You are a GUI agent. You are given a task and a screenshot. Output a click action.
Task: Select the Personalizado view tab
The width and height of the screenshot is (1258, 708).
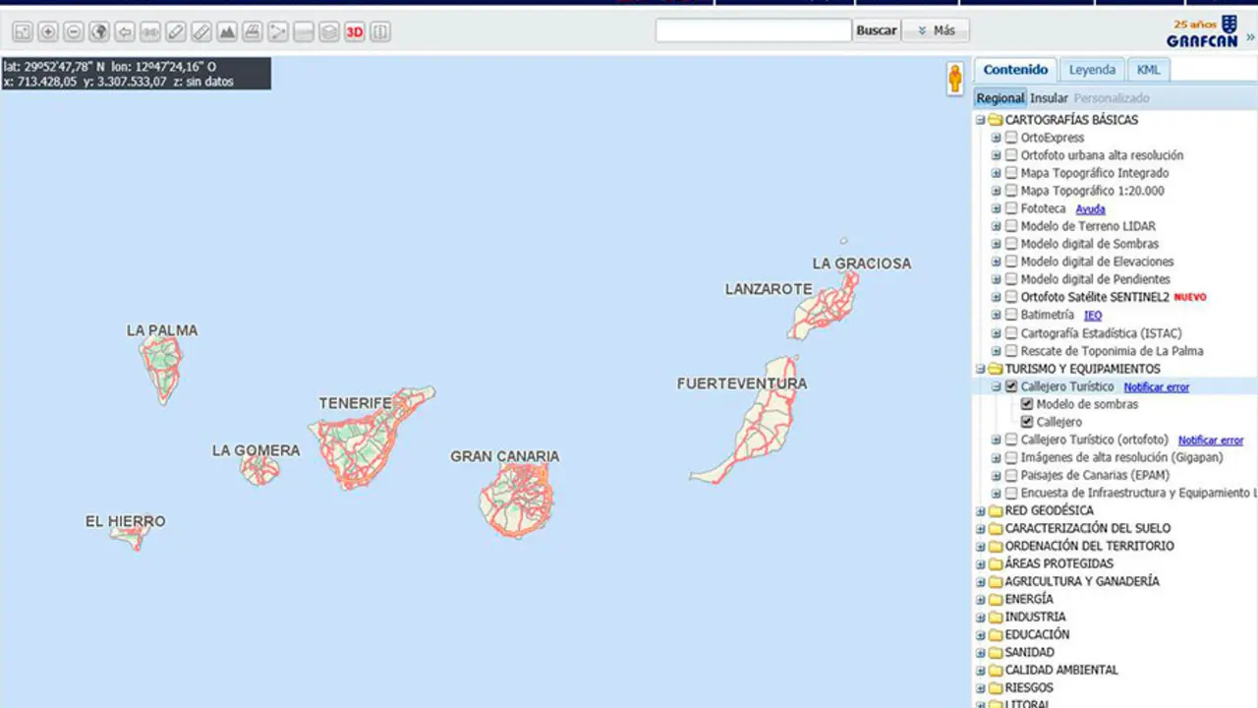pos(1112,98)
